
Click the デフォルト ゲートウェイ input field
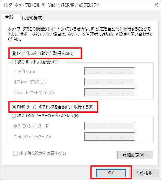110,93
